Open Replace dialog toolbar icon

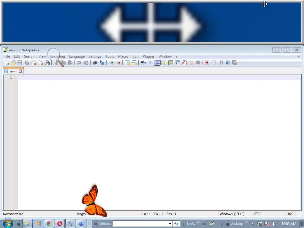coord(102,63)
